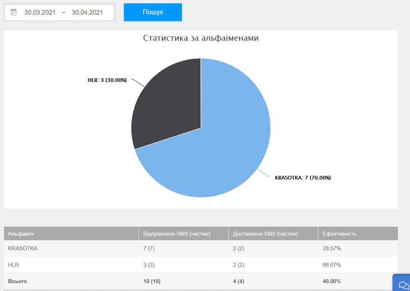Click the 'HLR: 3 (30.00%)' chart label
Viewport: 410px width, 291px height.
(107, 80)
